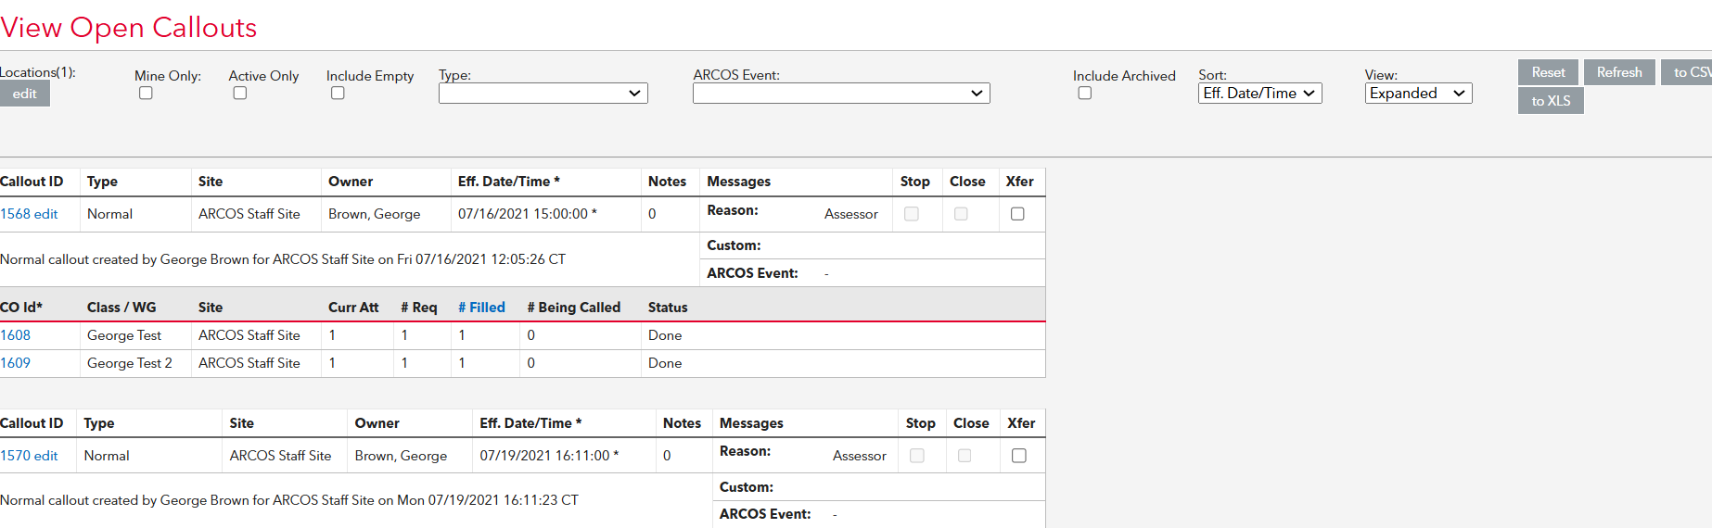The width and height of the screenshot is (1712, 528).
Task: Open callout 1570 edit link
Action: click(x=29, y=456)
